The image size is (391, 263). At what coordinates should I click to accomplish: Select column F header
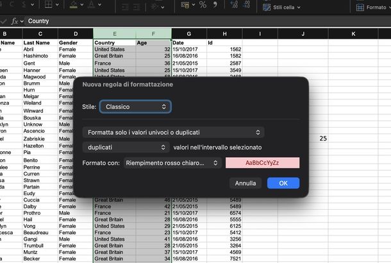pos(154,34)
